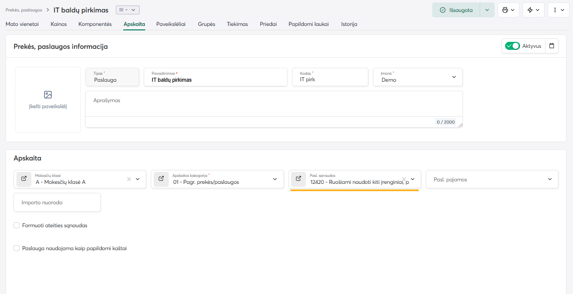The image size is (573, 294).
Task: Open the Mokesčių klasė external link icon
Action: pyautogui.click(x=24, y=179)
